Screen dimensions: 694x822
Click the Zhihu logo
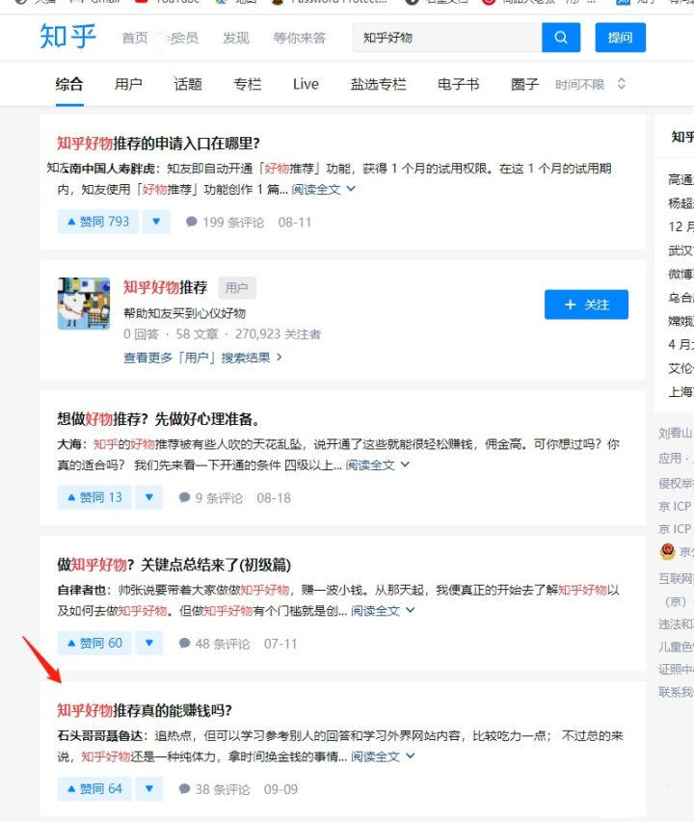(x=68, y=37)
